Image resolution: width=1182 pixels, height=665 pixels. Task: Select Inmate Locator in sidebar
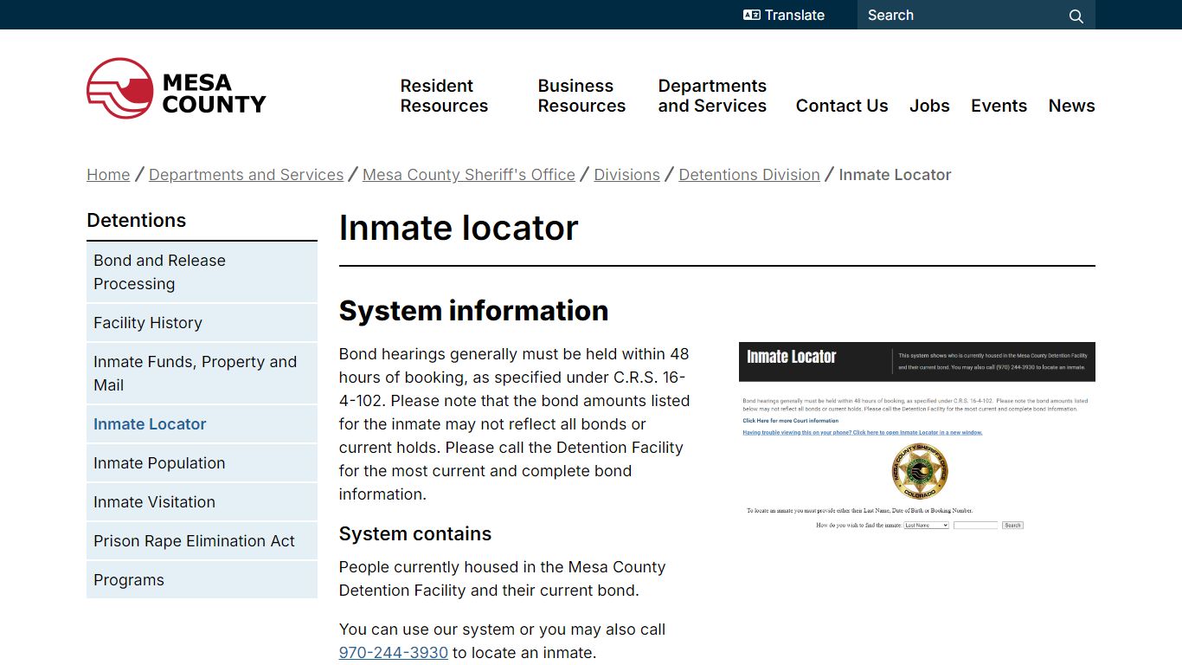(x=202, y=424)
